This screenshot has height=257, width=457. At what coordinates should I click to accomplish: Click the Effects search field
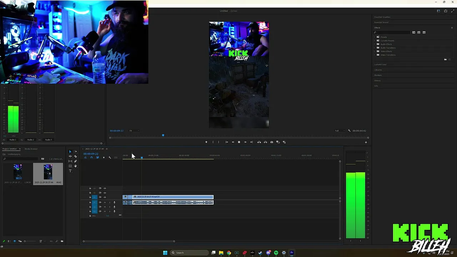(392, 32)
